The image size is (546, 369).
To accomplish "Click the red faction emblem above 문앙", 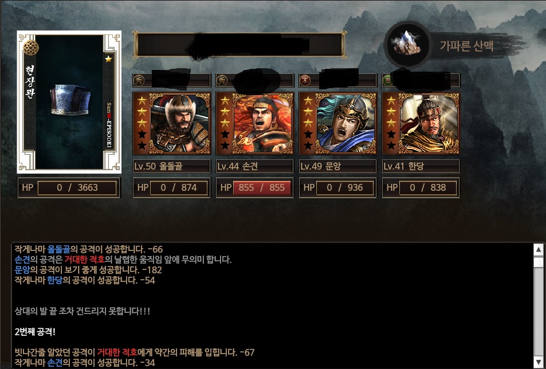I will (x=305, y=81).
